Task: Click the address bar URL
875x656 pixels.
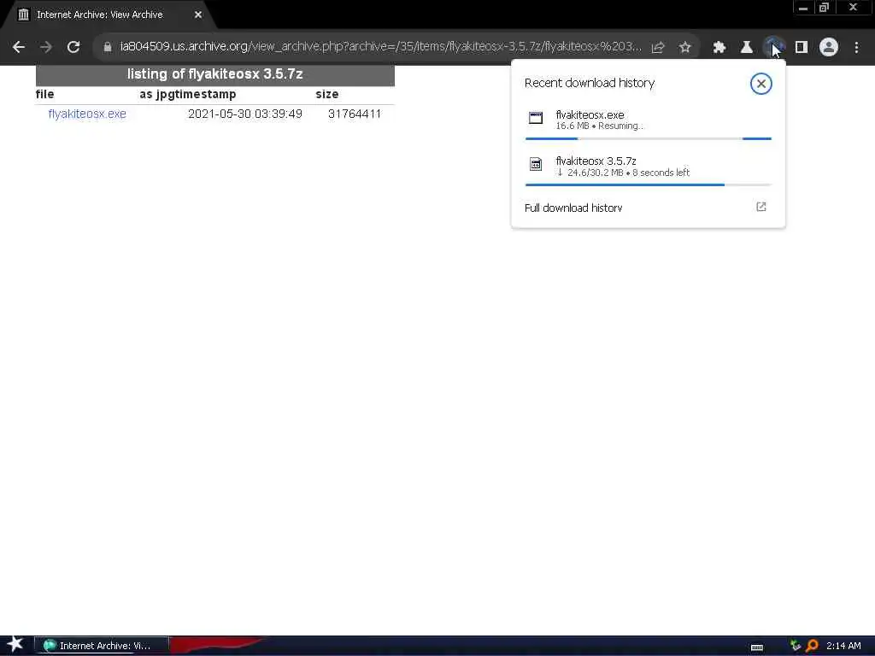Action: (380, 47)
